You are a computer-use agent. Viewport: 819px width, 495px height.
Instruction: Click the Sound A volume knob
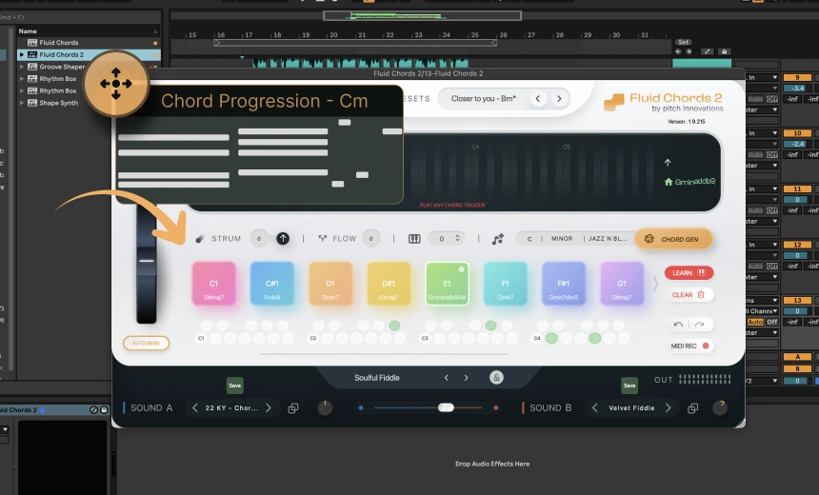point(325,407)
